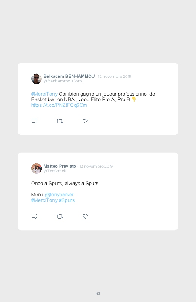Click the @BenhammouCom handle

tap(63, 81)
